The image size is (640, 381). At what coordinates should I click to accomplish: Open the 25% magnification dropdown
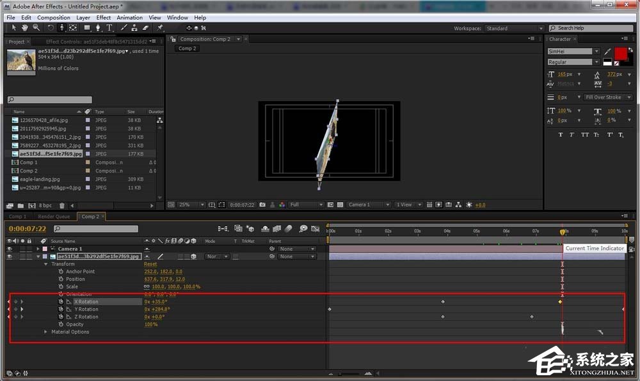click(191, 205)
